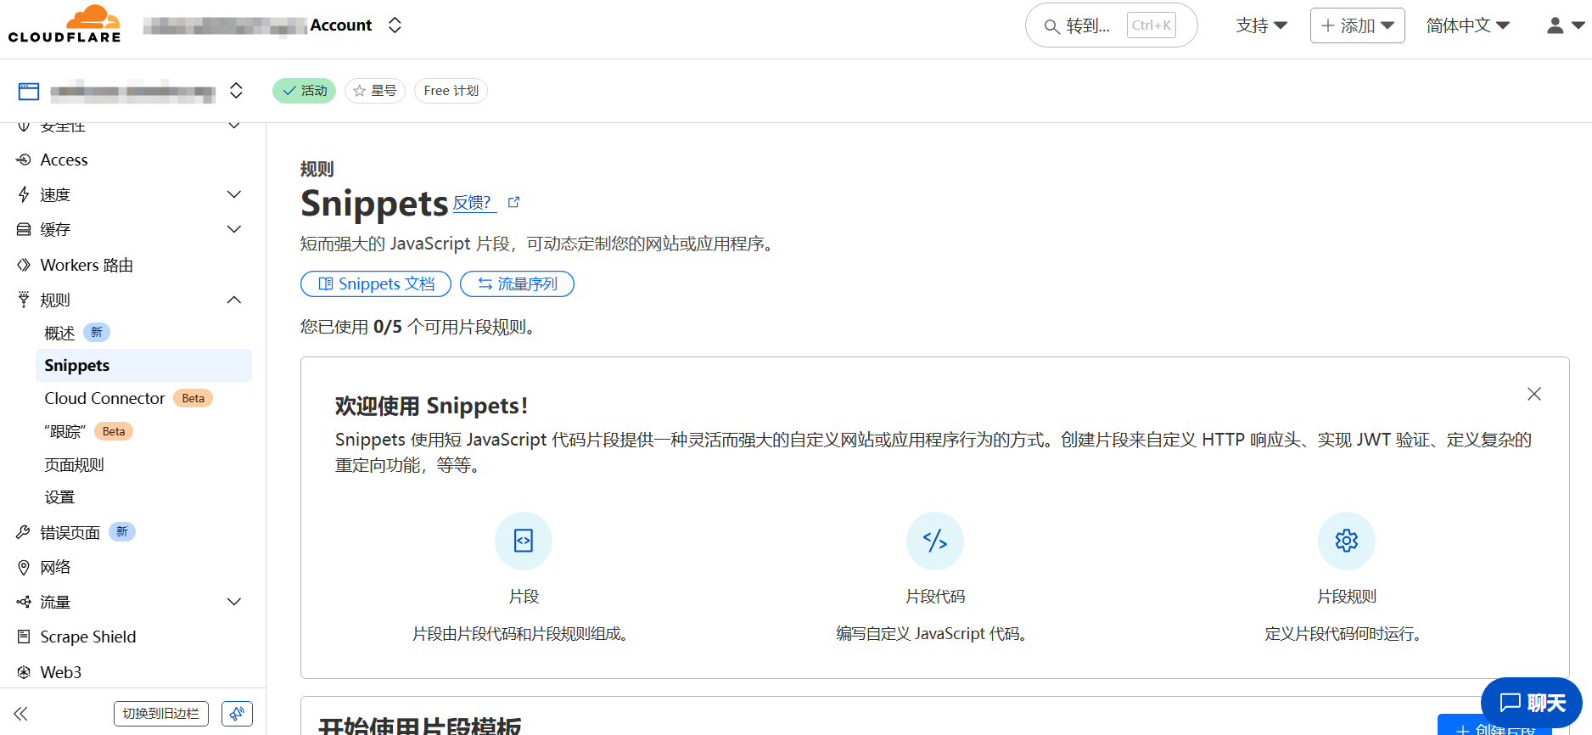
Task: Collapse the sidebar with double-chevron icon
Action: click(21, 714)
